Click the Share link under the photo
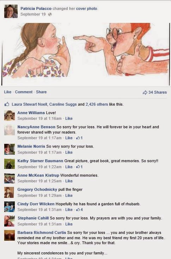Image resolution: width=171 pixels, height=259 pixels. (x=41, y=92)
